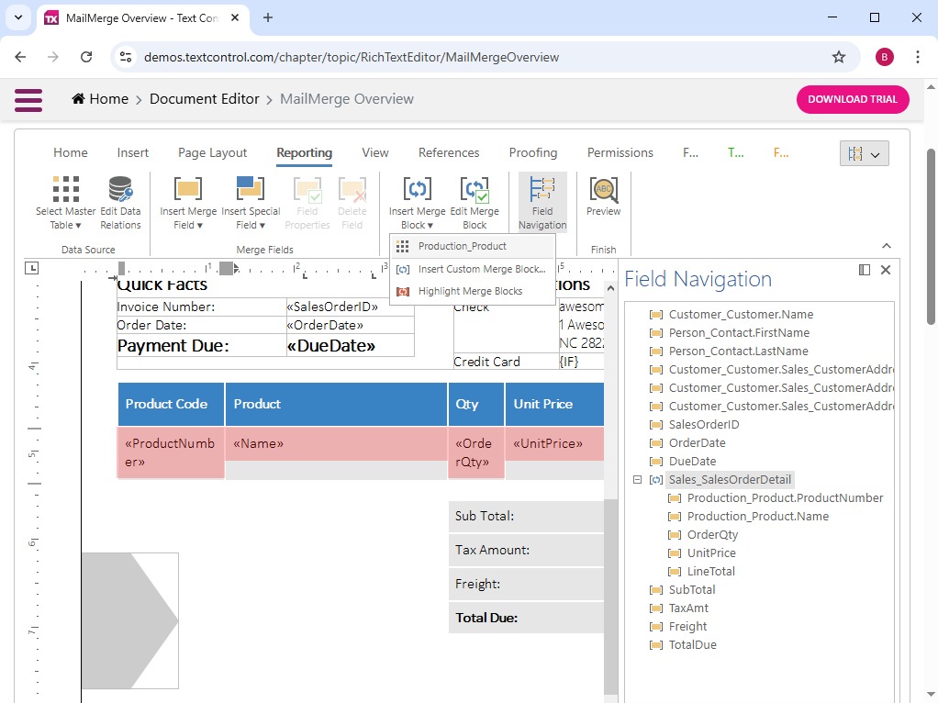
Task: Select OrderQty in the Field Navigation tree
Action: coord(710,534)
